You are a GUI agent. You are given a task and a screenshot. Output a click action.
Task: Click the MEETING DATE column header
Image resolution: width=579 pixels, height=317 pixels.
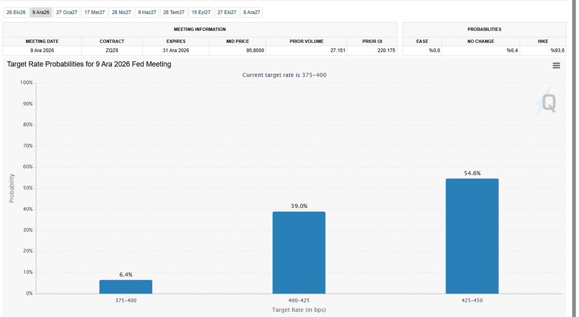pos(42,41)
